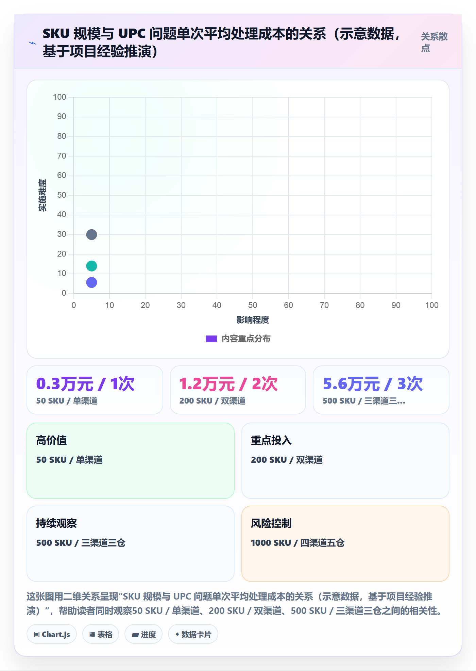Screen dimensions: 476x671
Task: Click the 数据卡片 tag chip
Action: click(193, 634)
